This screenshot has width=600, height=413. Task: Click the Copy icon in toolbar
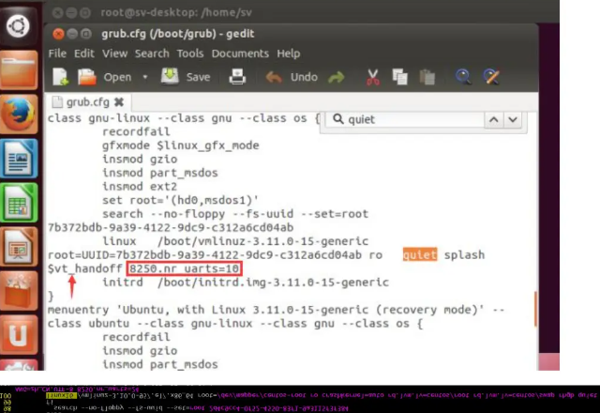coord(400,77)
